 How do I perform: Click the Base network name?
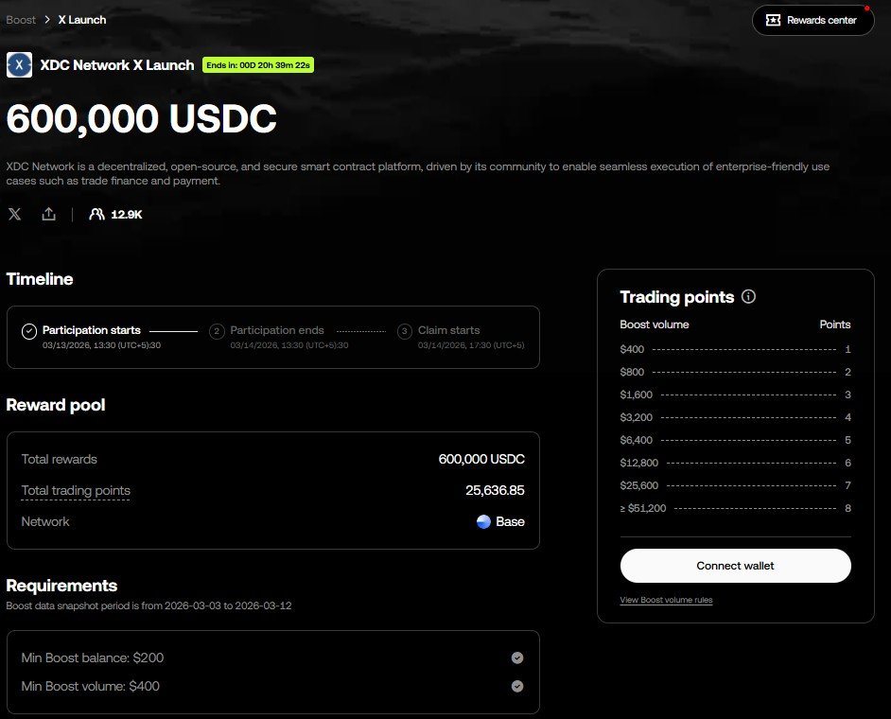pyautogui.click(x=510, y=522)
